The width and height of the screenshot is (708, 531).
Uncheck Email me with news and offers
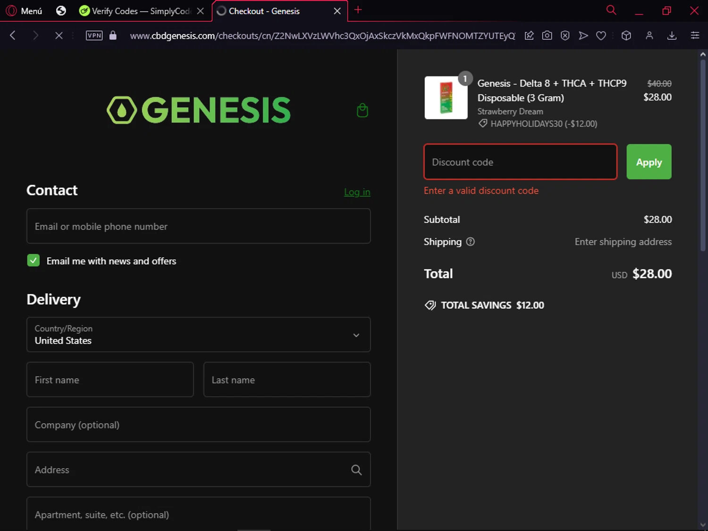tap(34, 261)
